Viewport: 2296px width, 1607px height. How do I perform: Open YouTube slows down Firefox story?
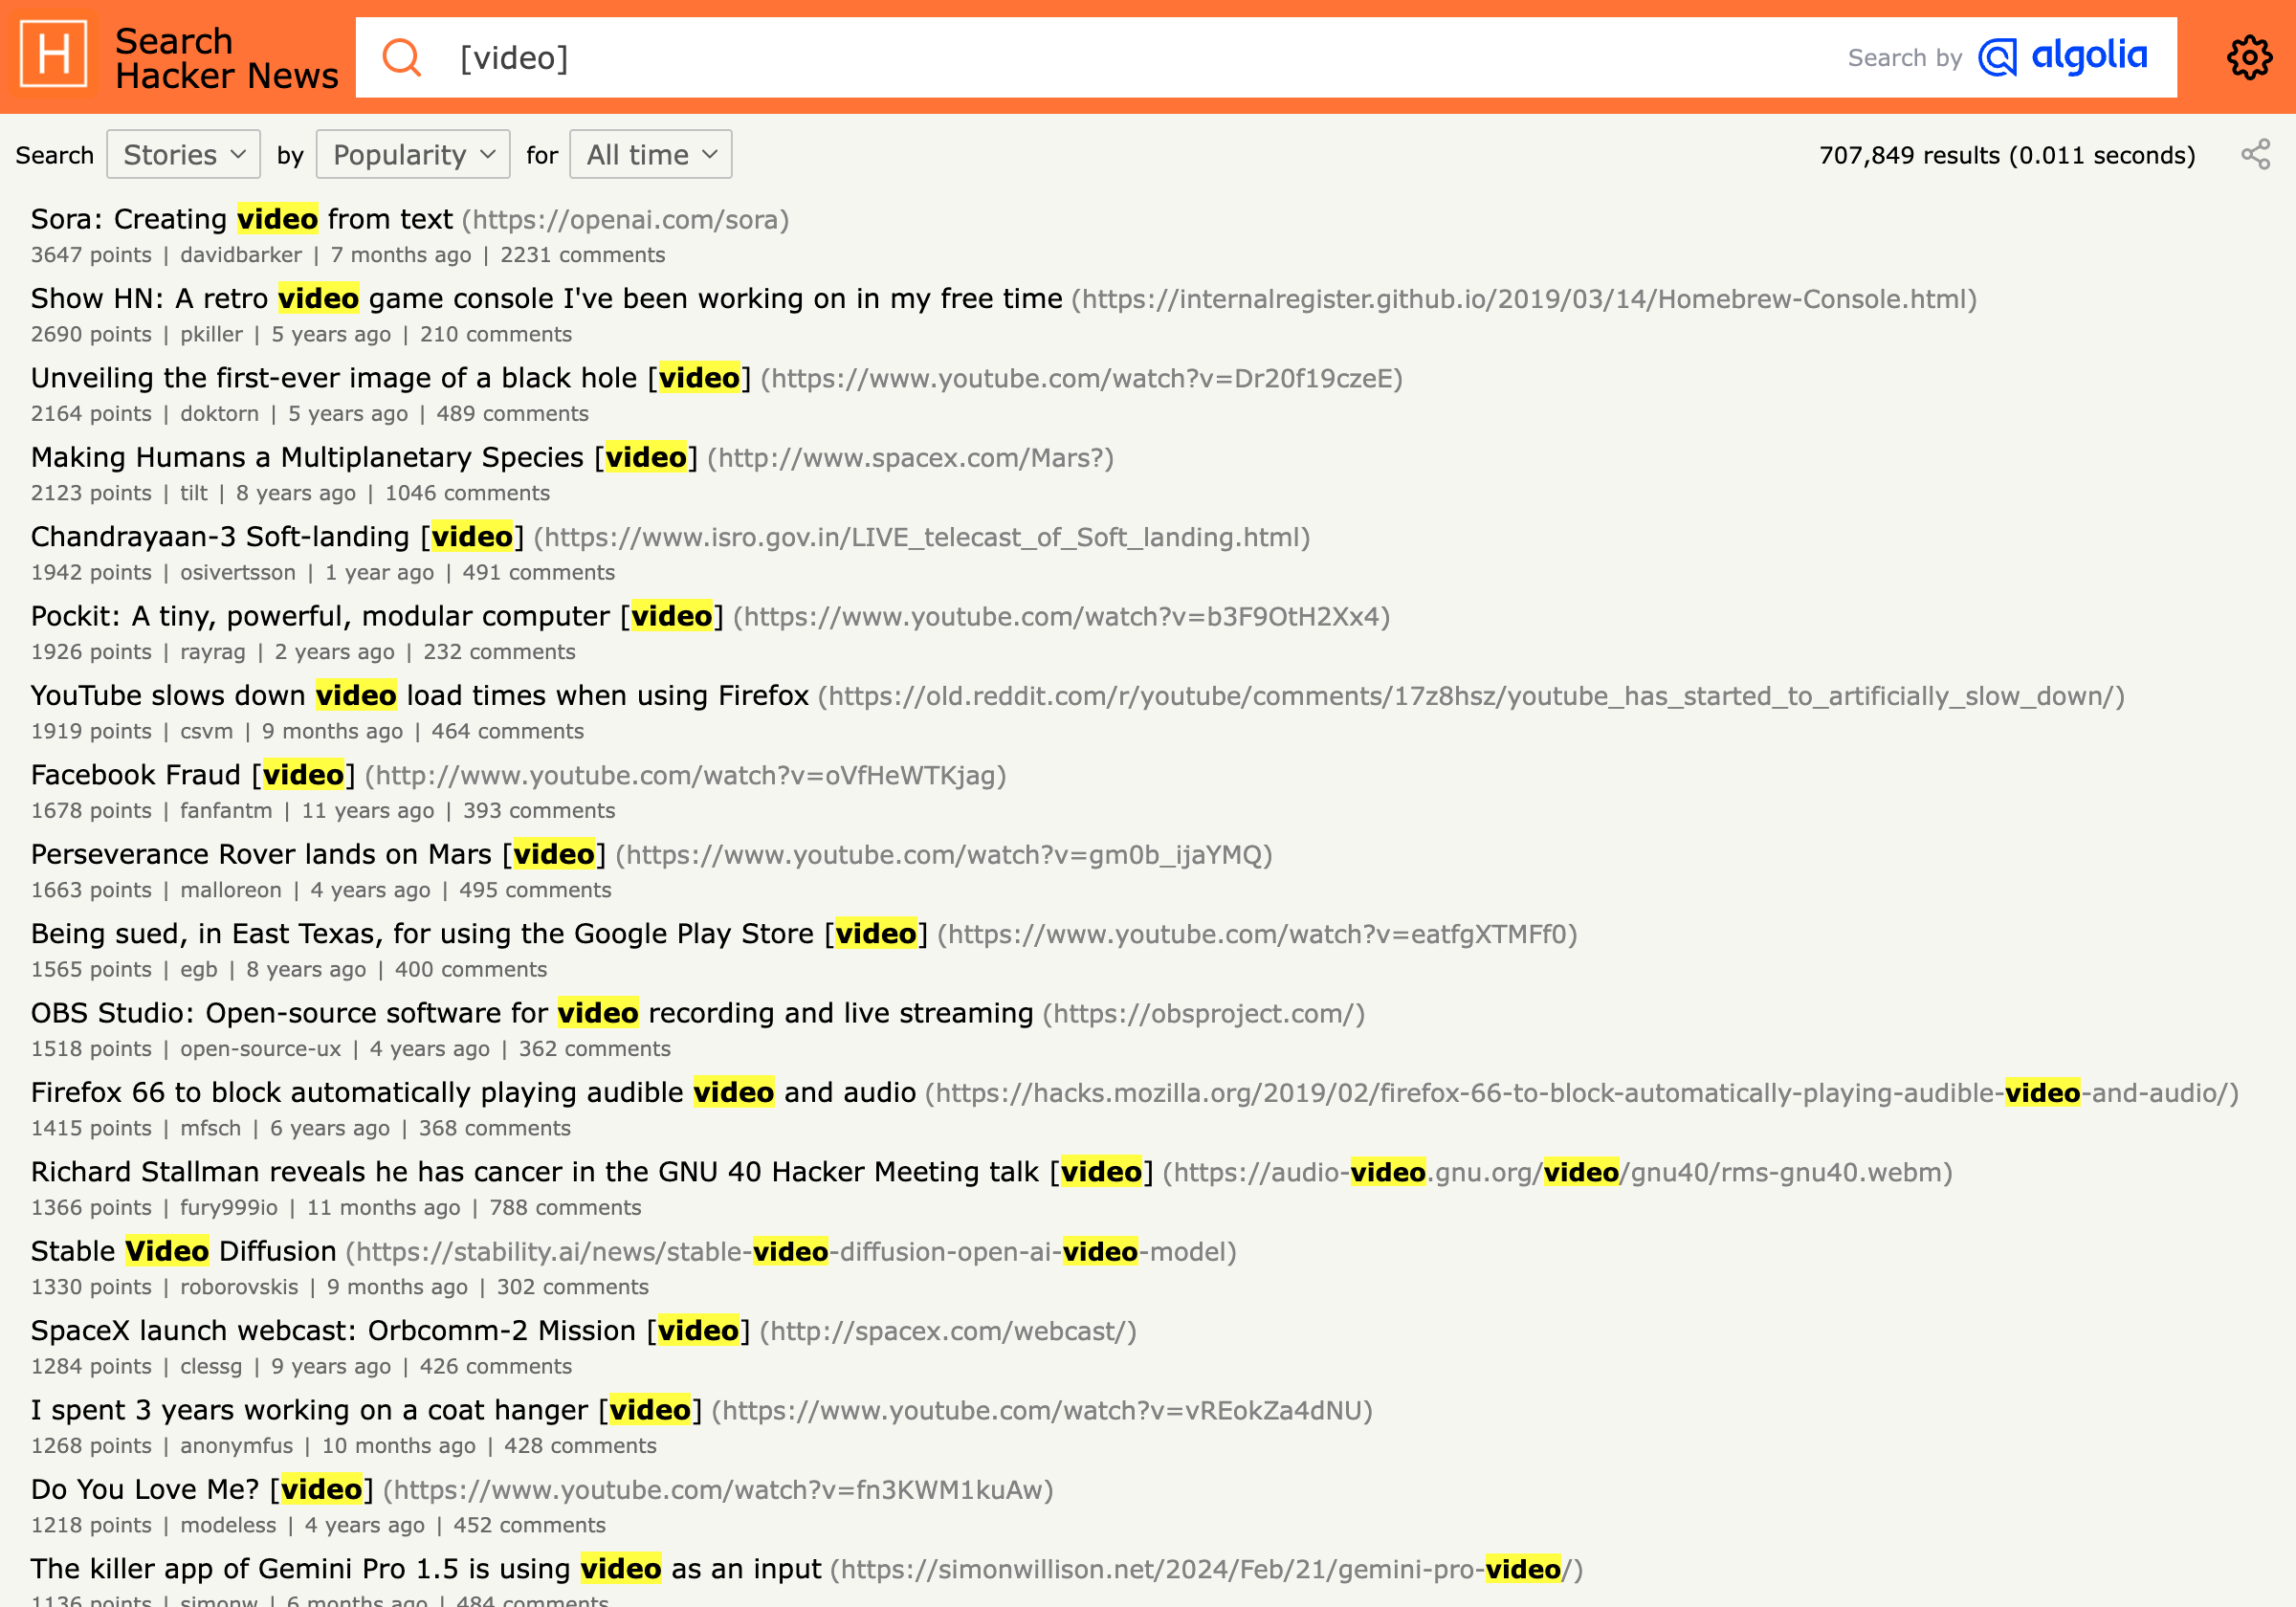pos(419,695)
